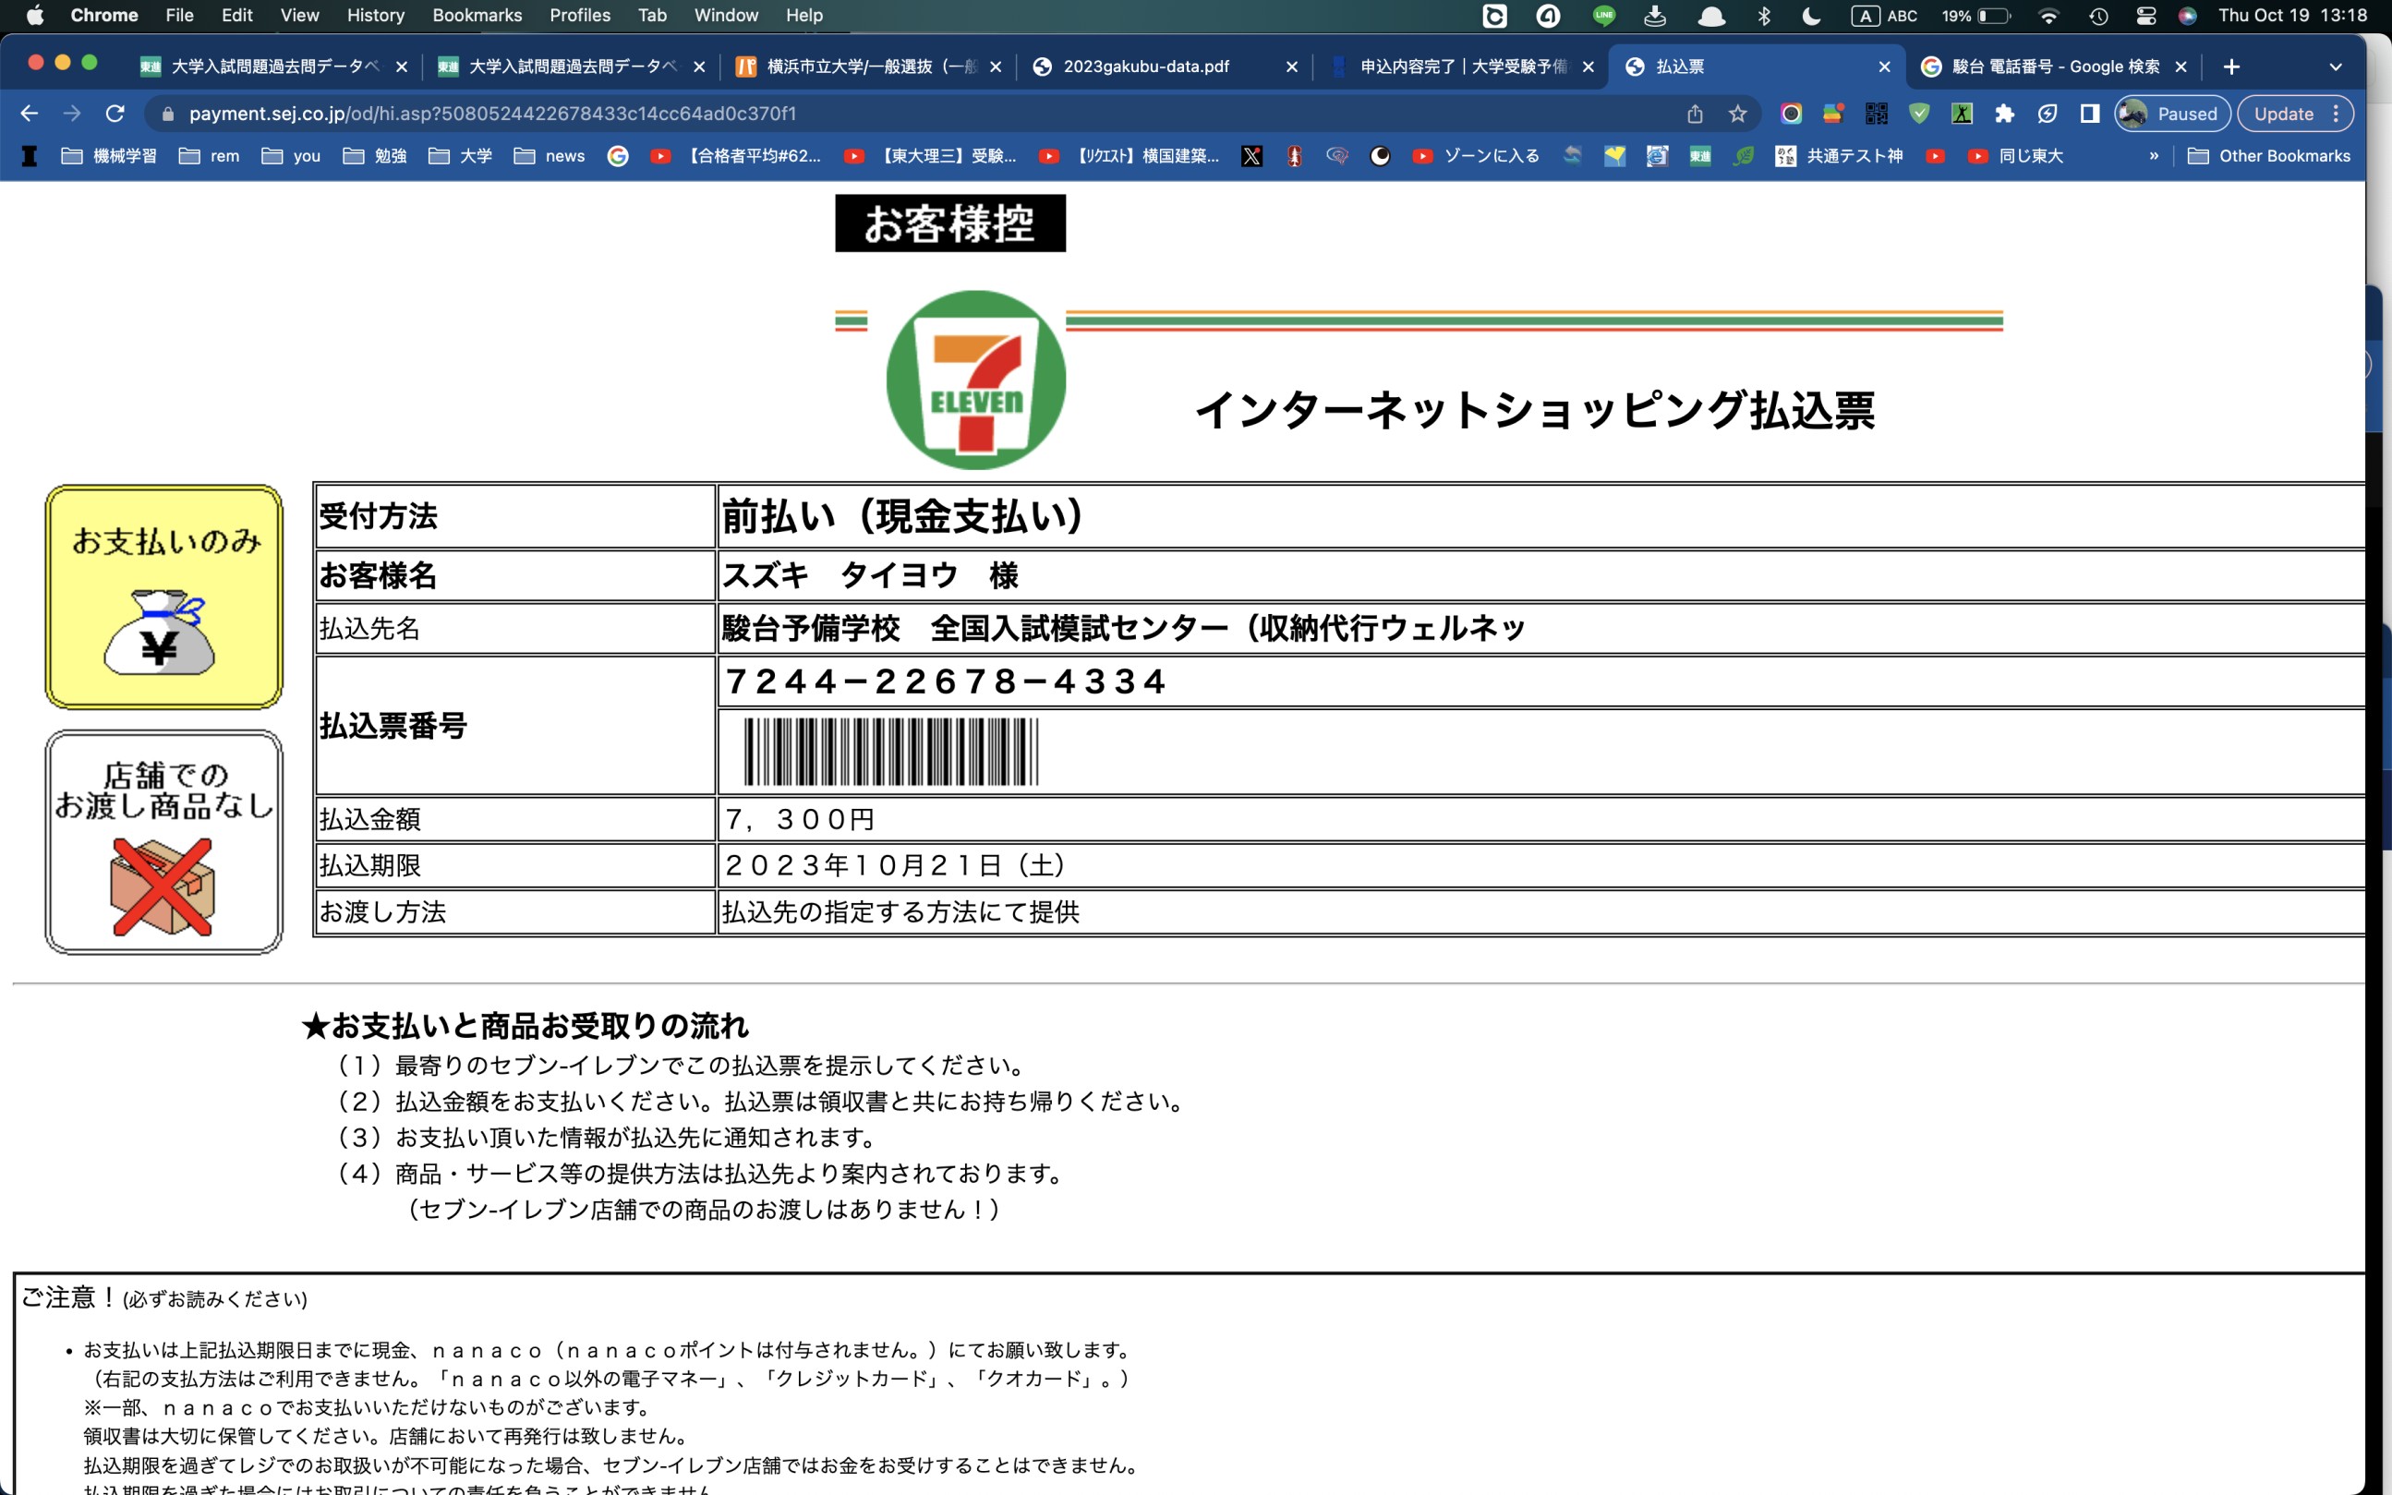Open the 大学 bookmarks folder

click(x=460, y=156)
